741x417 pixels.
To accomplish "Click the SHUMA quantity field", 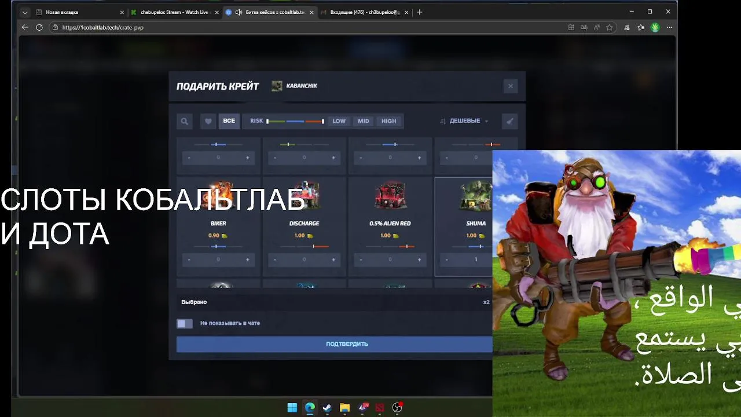I will point(476,259).
